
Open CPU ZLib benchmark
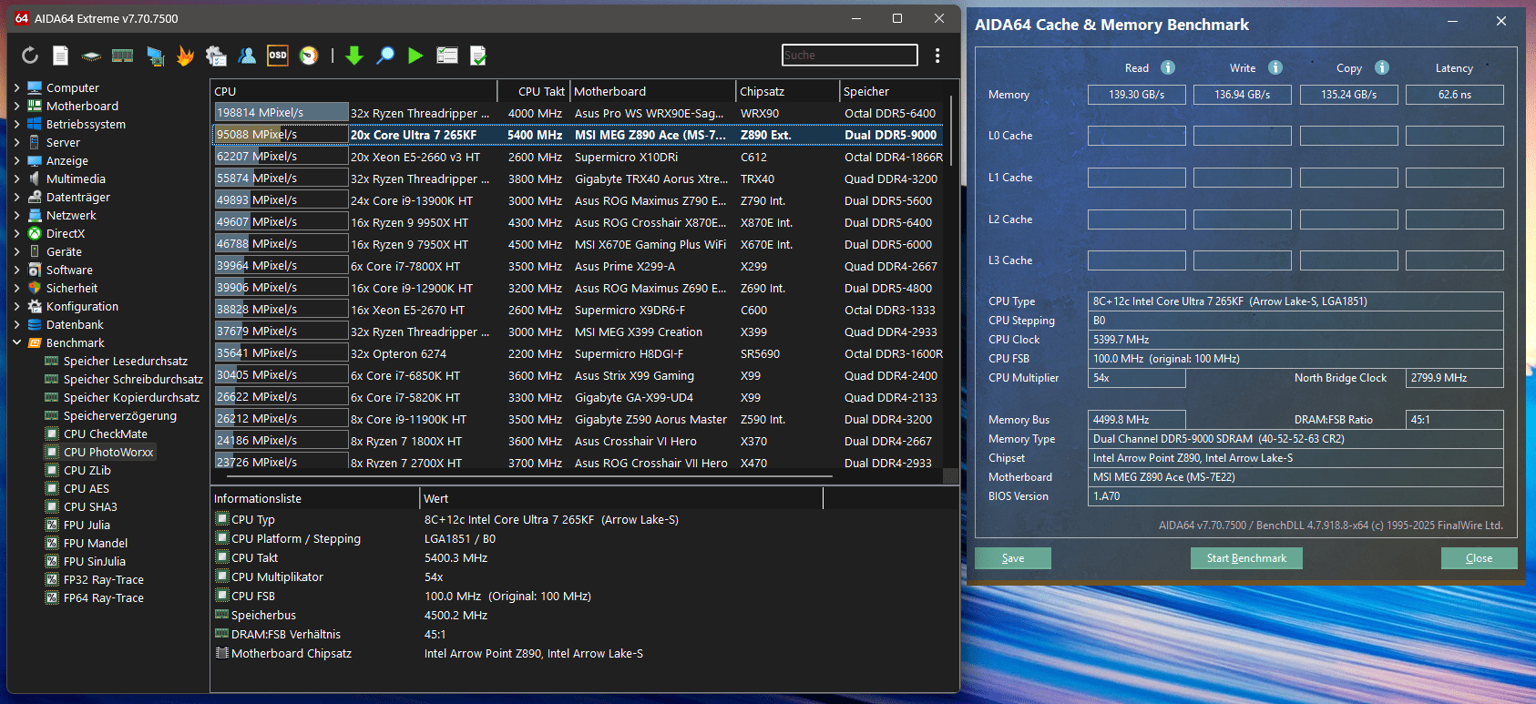87,471
